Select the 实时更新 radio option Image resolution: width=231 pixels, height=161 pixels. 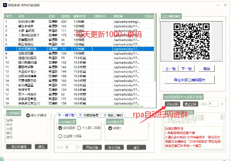click(x=60, y=128)
